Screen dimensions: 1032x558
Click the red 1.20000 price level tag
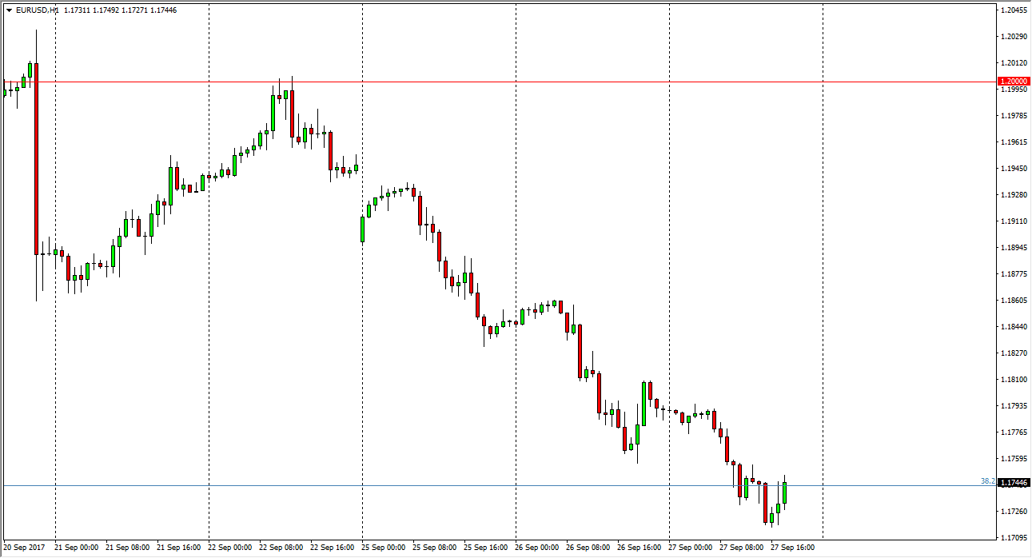1014,82
